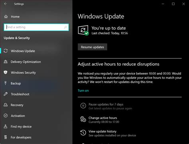Open Troubleshoot settings
Screen dimensions: 189x144
coord(20,94)
